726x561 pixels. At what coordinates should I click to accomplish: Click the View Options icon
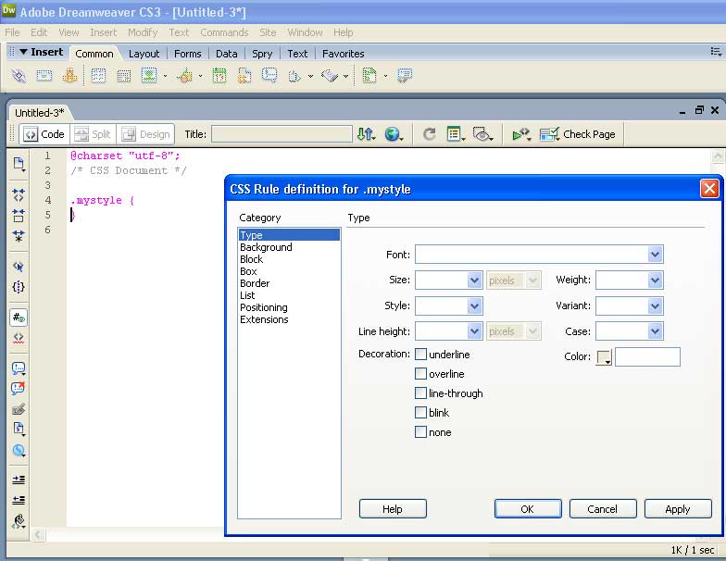pos(456,134)
